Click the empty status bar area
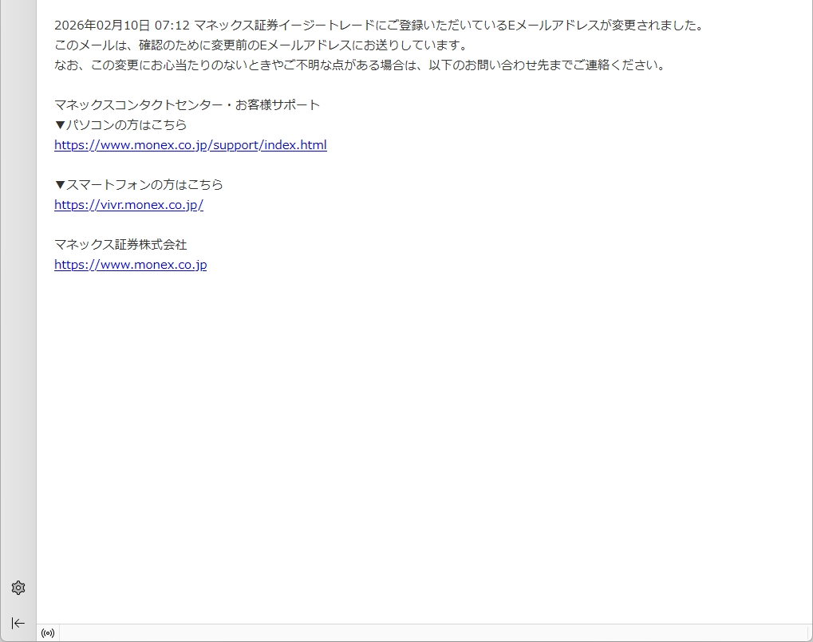 [431, 633]
